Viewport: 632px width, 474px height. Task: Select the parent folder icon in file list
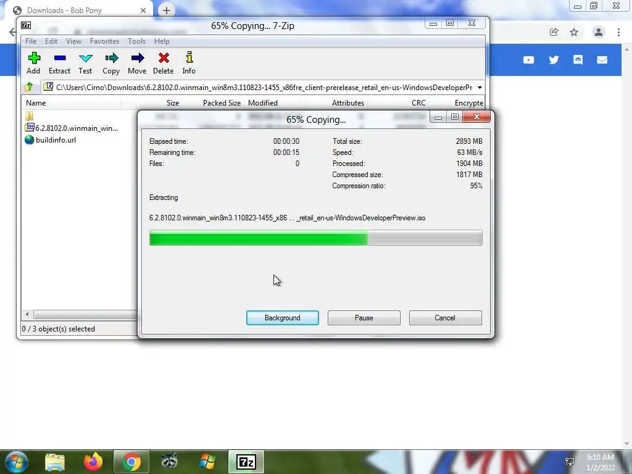29,117
